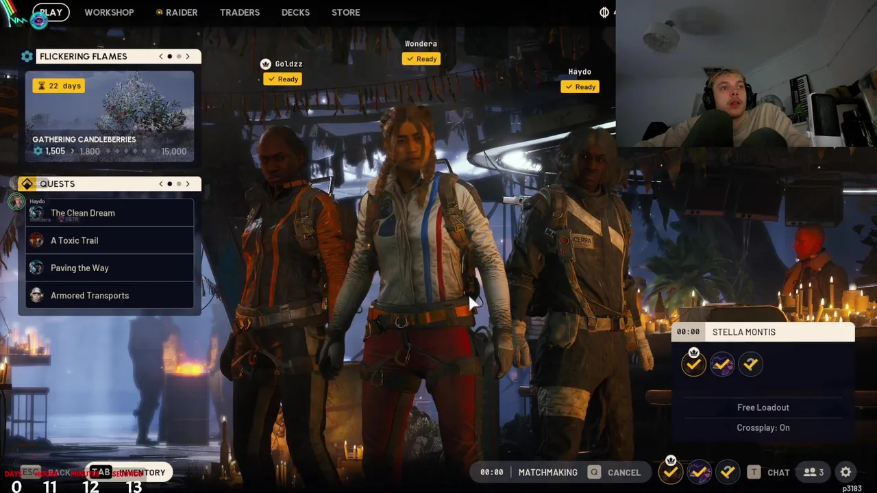Image resolution: width=877 pixels, height=493 pixels.
Task: Click the MATCHMAKING status label
Action: [x=547, y=472]
